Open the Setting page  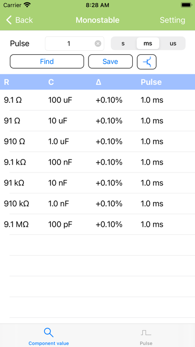pos(173,20)
